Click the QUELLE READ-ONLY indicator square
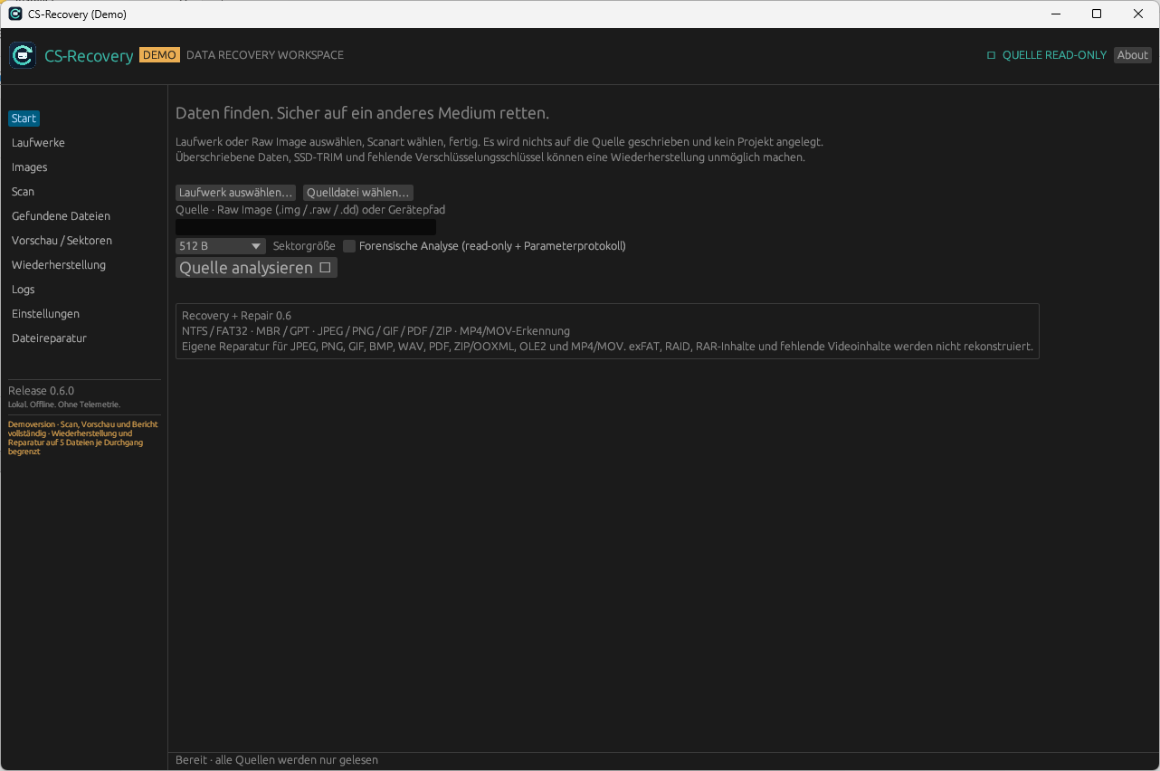This screenshot has height=771, width=1160. click(x=991, y=55)
